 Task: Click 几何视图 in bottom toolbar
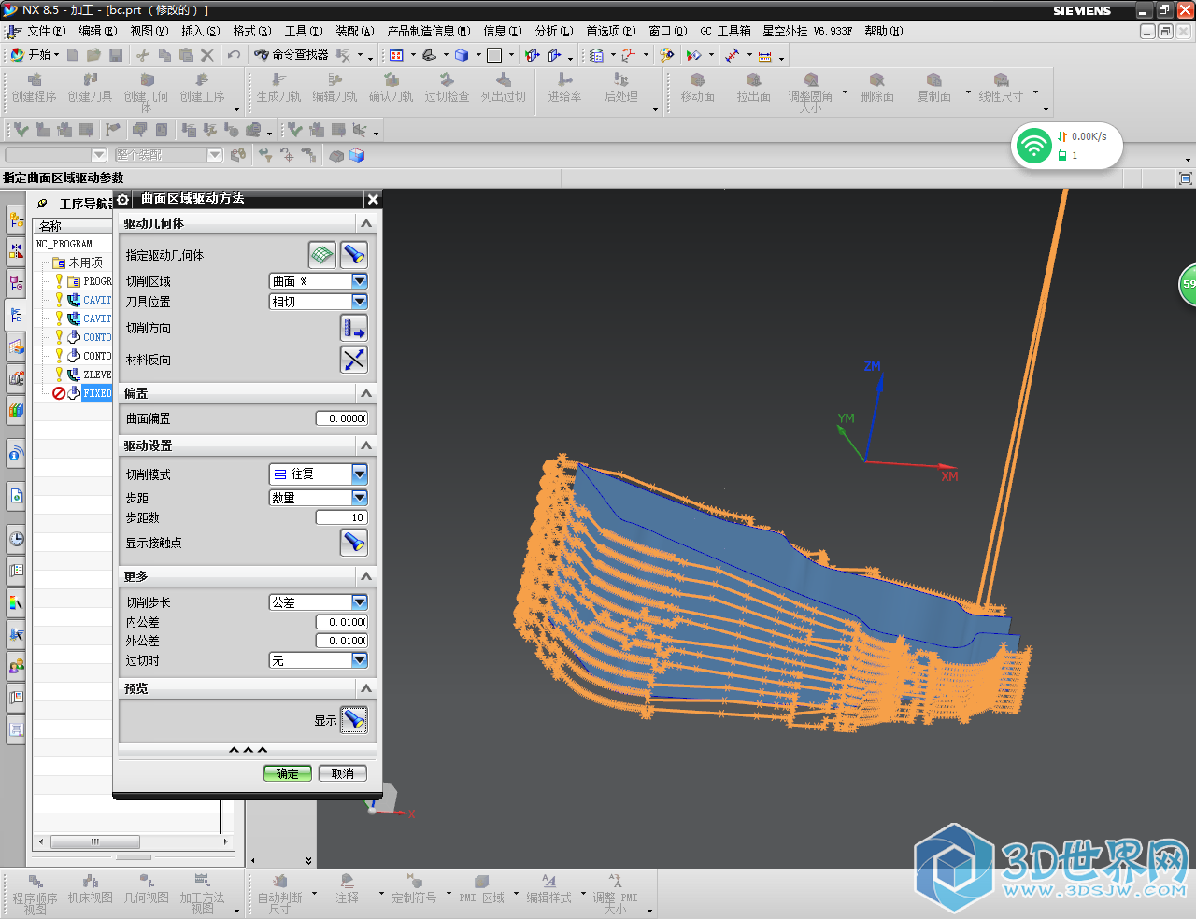pos(146,889)
